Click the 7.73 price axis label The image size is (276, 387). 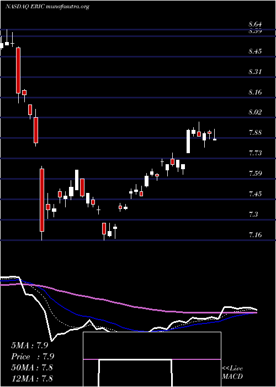[255, 153]
